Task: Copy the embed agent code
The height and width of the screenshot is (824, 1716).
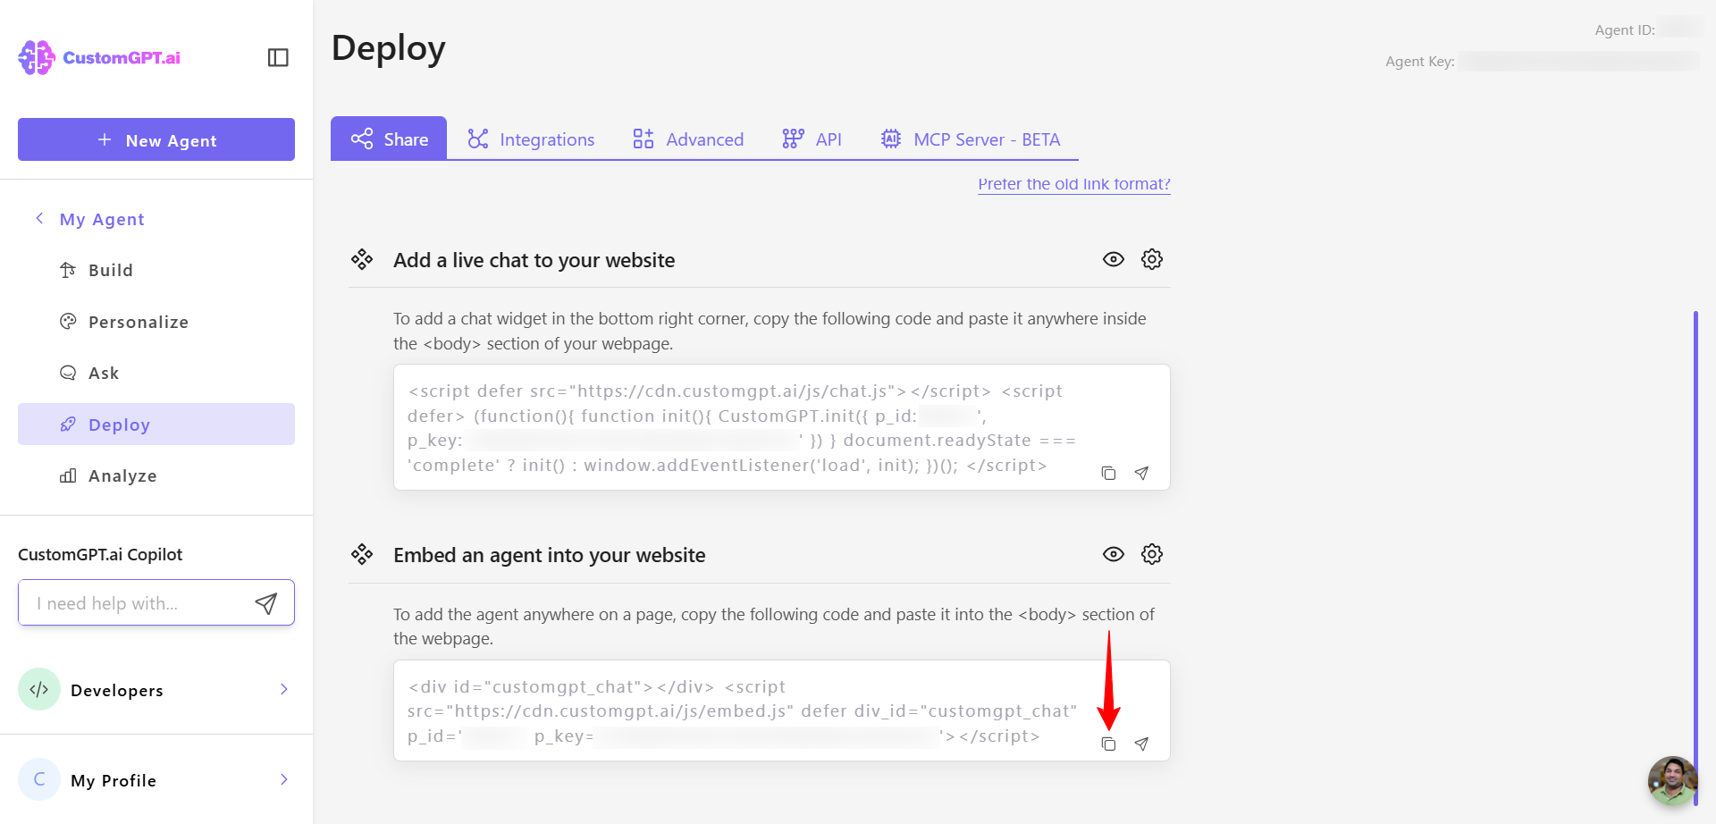Action: pos(1108,744)
